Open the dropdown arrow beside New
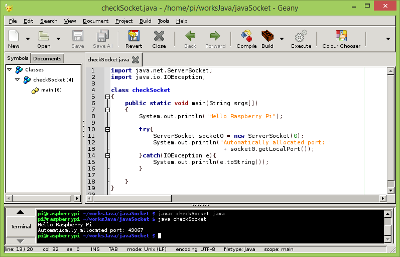 coord(28,39)
